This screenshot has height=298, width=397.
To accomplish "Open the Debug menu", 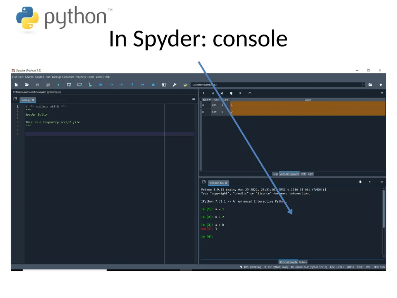I will (x=56, y=77).
